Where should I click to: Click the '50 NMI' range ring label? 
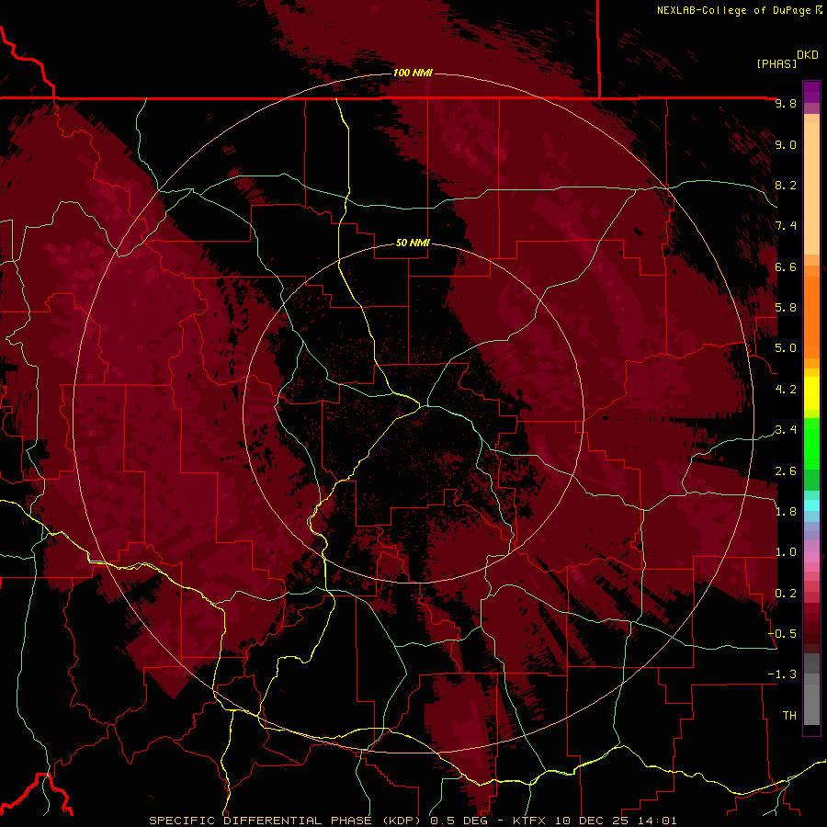pyautogui.click(x=413, y=243)
